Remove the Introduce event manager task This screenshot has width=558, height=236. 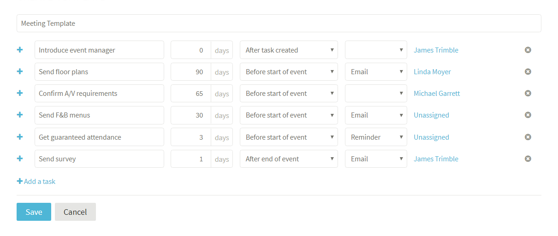528,50
